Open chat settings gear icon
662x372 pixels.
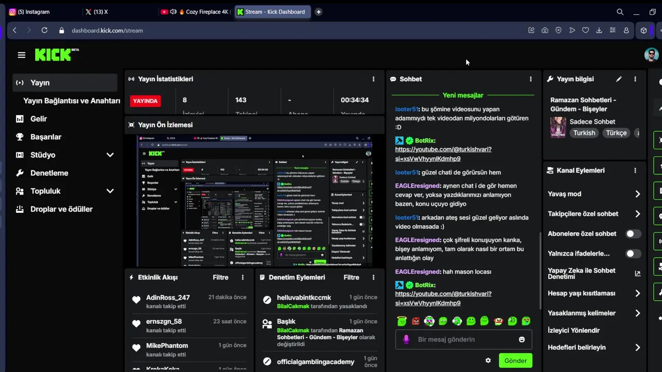tap(488, 361)
